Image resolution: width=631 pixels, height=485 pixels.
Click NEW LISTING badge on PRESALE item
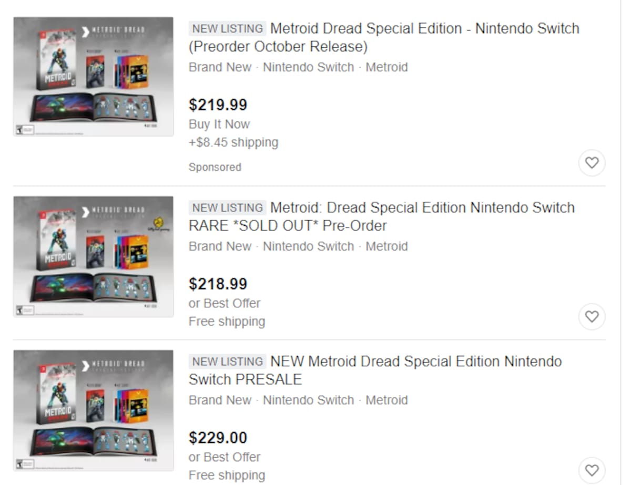(228, 362)
